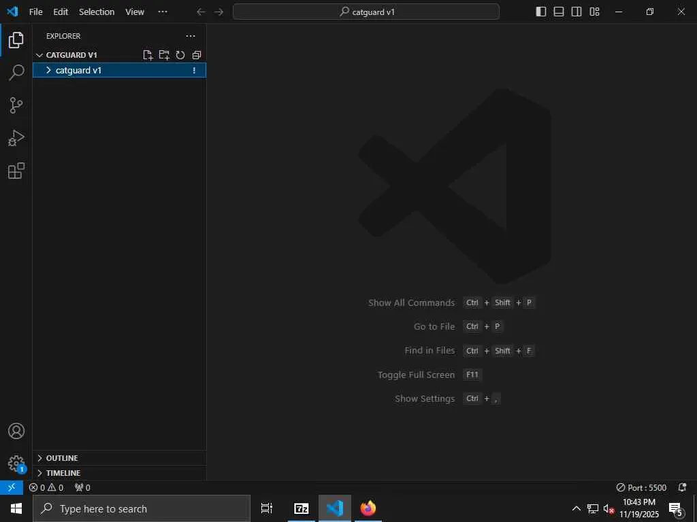Image resolution: width=697 pixels, height=522 pixels.
Task: Click the catguard v1 command center search
Action: 366,12
